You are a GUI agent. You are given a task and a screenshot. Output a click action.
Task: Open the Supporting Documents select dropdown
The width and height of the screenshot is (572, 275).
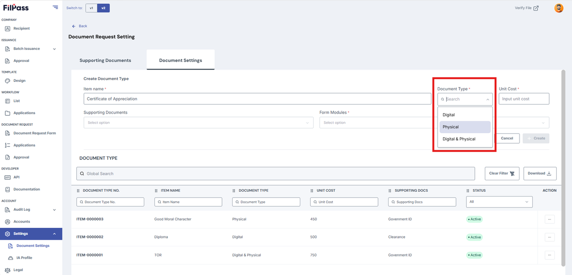[198, 123]
